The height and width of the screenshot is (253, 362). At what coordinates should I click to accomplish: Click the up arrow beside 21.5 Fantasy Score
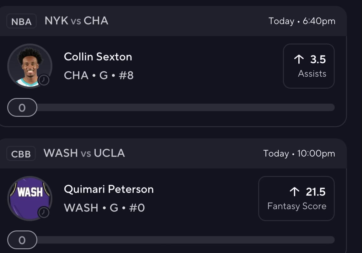click(295, 192)
